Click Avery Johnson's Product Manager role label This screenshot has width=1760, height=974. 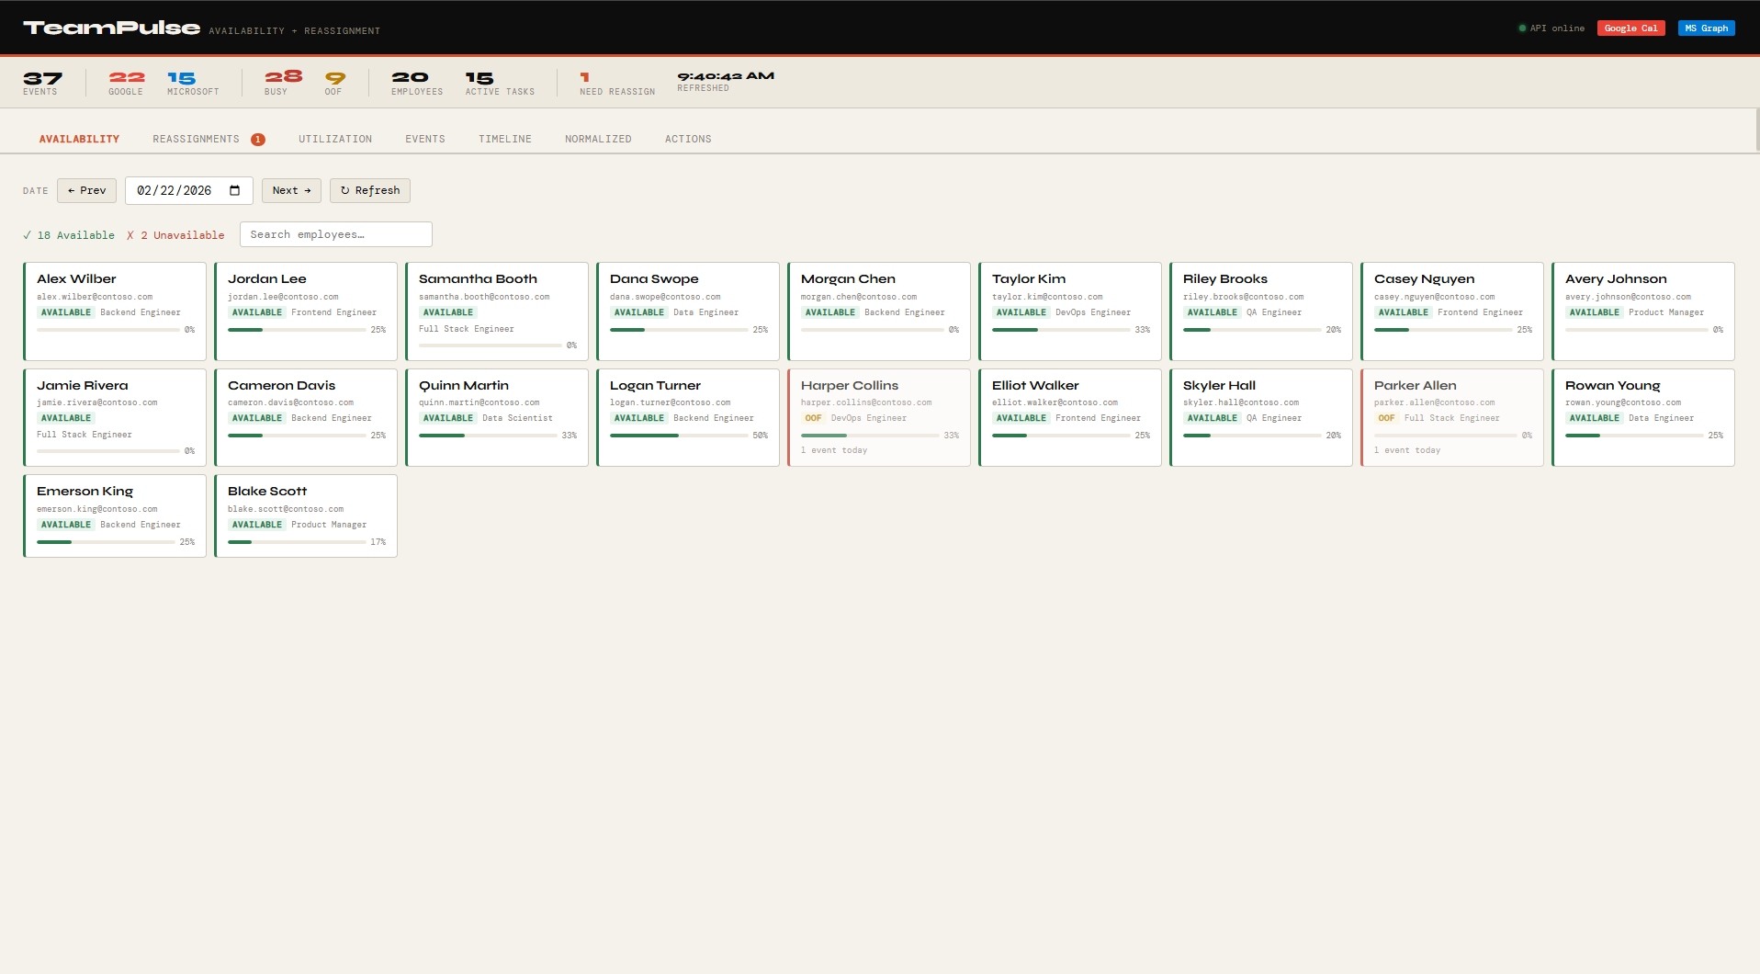pos(1666,312)
